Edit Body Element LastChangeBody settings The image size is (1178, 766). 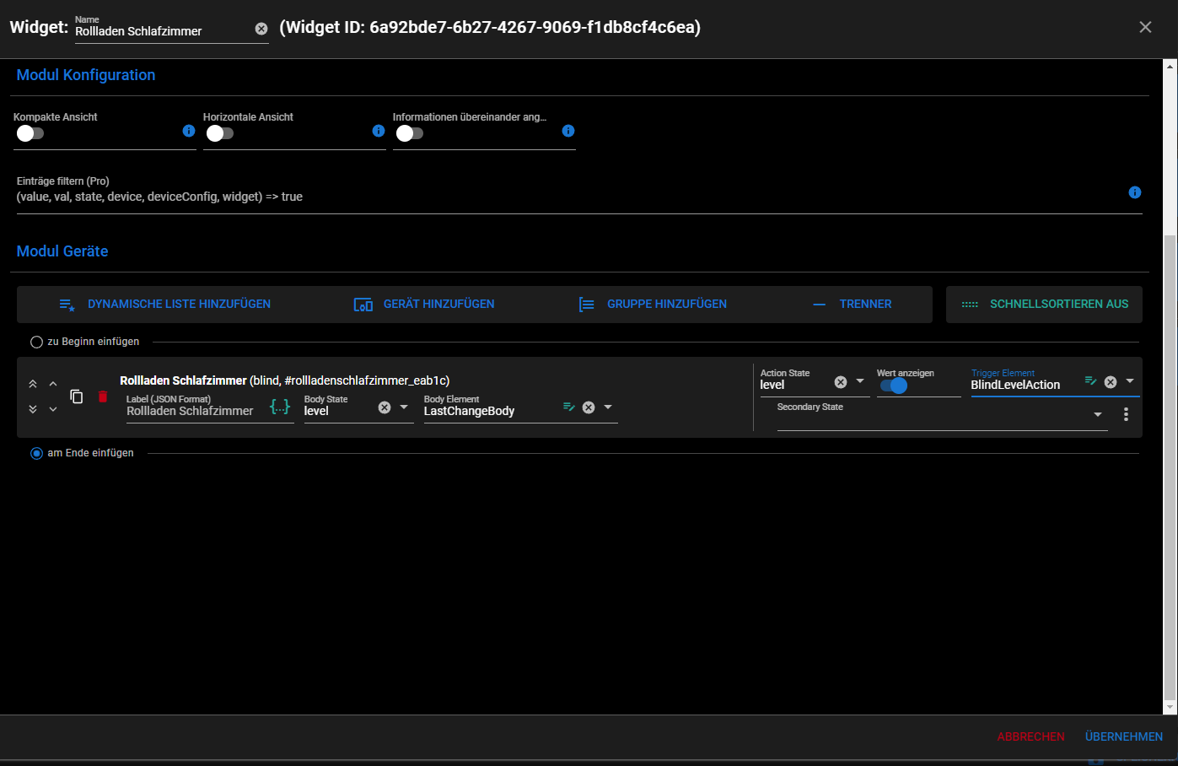569,407
